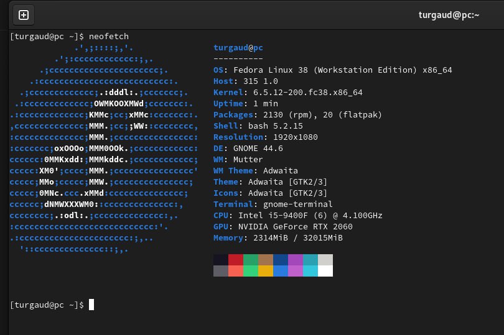Click the Uptime value 1 min

pyautogui.click(x=266, y=104)
